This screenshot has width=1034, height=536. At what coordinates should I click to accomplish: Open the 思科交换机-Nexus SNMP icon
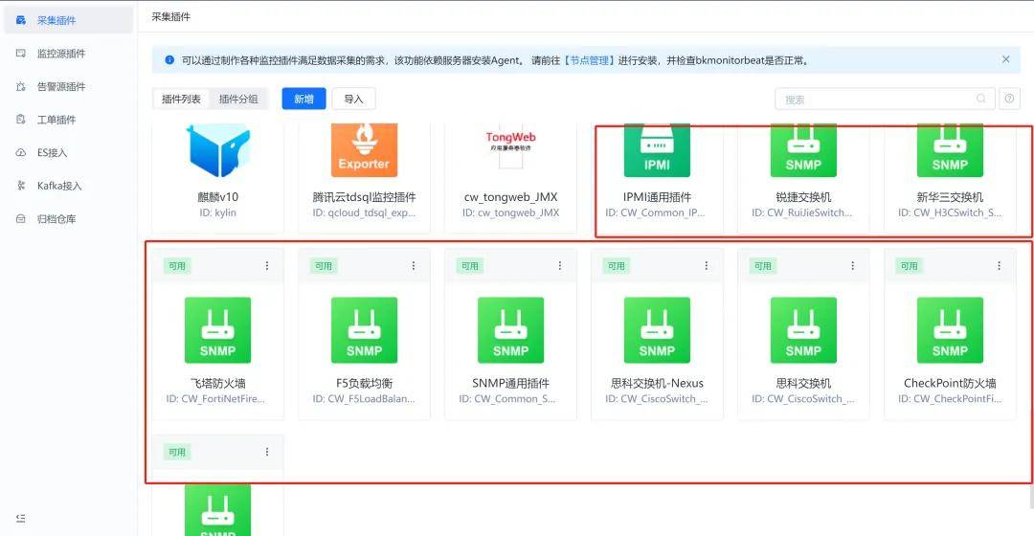[657, 329]
